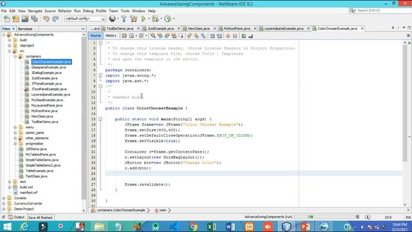Image resolution: width=412 pixels, height=232 pixels.
Task: Click the New Project toolbar icon
Action: [15, 19]
